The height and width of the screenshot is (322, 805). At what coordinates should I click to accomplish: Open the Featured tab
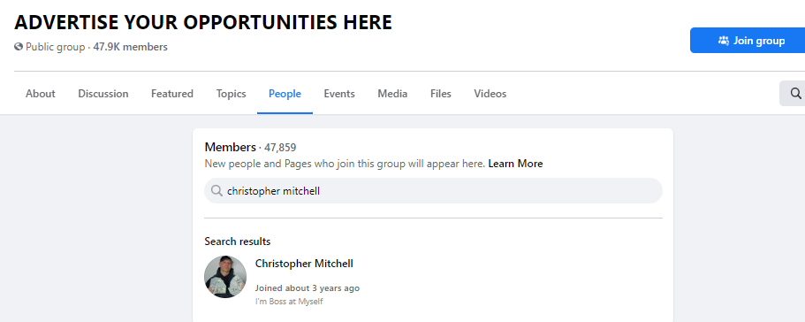click(x=172, y=94)
